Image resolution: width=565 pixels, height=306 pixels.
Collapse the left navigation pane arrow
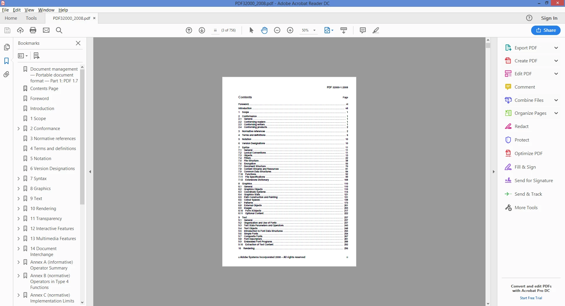(90, 172)
